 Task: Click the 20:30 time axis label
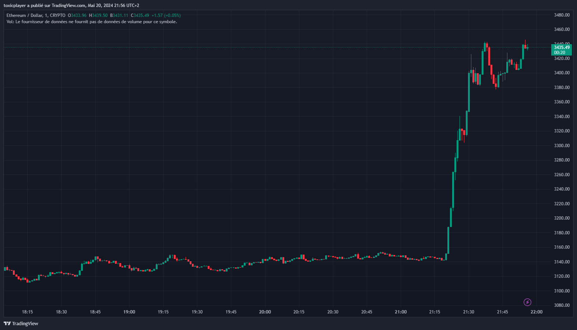333,312
